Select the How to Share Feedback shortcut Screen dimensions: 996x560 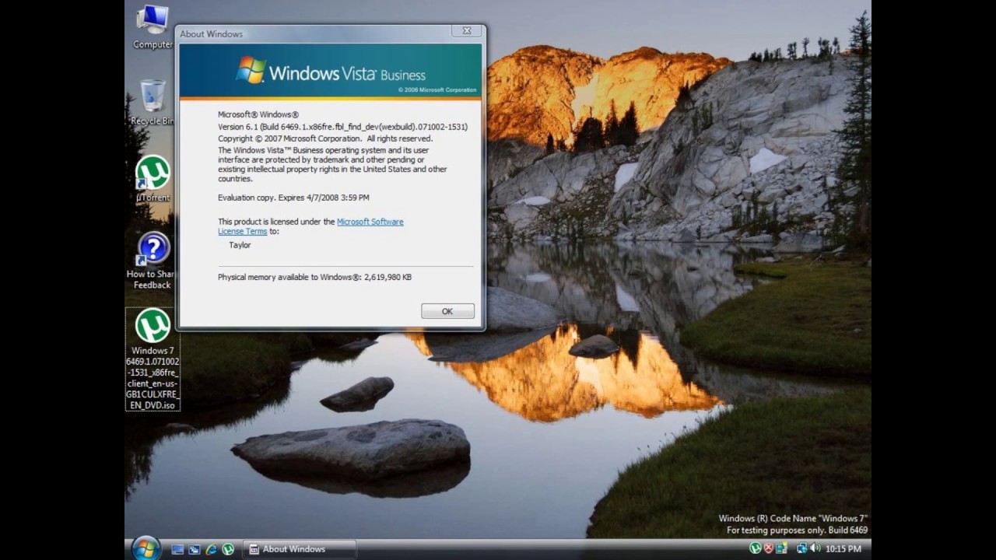coord(152,261)
